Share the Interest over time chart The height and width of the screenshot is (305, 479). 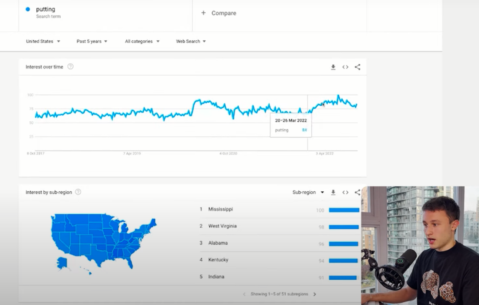point(357,67)
